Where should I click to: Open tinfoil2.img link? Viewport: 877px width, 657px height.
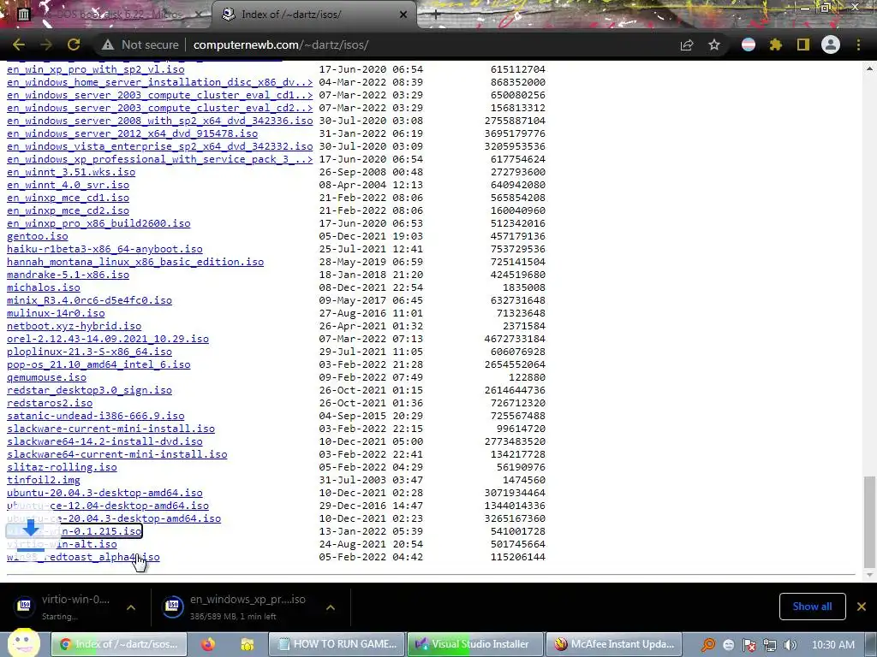coord(44,481)
